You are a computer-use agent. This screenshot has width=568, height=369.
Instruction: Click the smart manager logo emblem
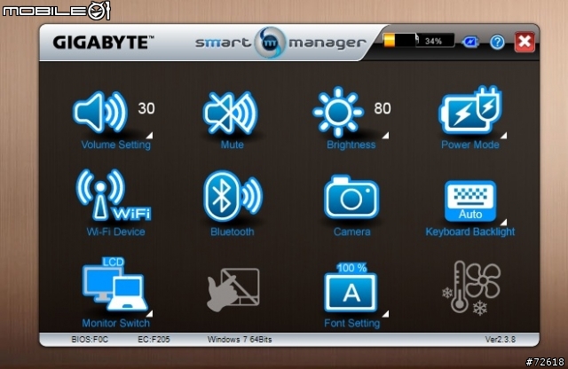[270, 43]
